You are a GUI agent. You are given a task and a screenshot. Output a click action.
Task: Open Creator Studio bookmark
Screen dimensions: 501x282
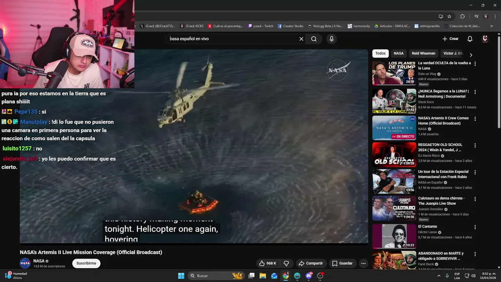(290, 26)
